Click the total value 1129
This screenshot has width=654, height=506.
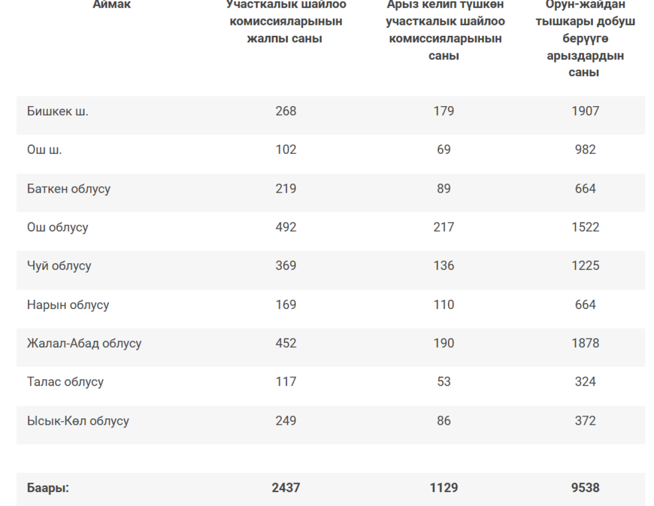444,488
